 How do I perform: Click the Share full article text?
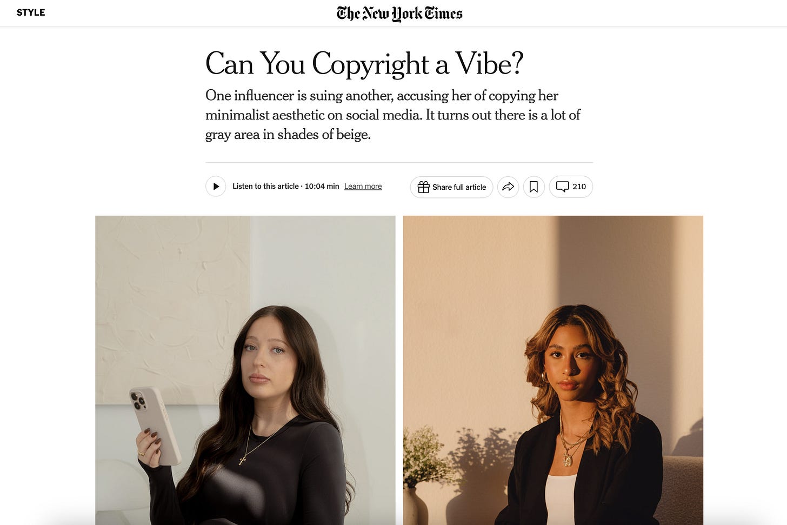pos(459,187)
